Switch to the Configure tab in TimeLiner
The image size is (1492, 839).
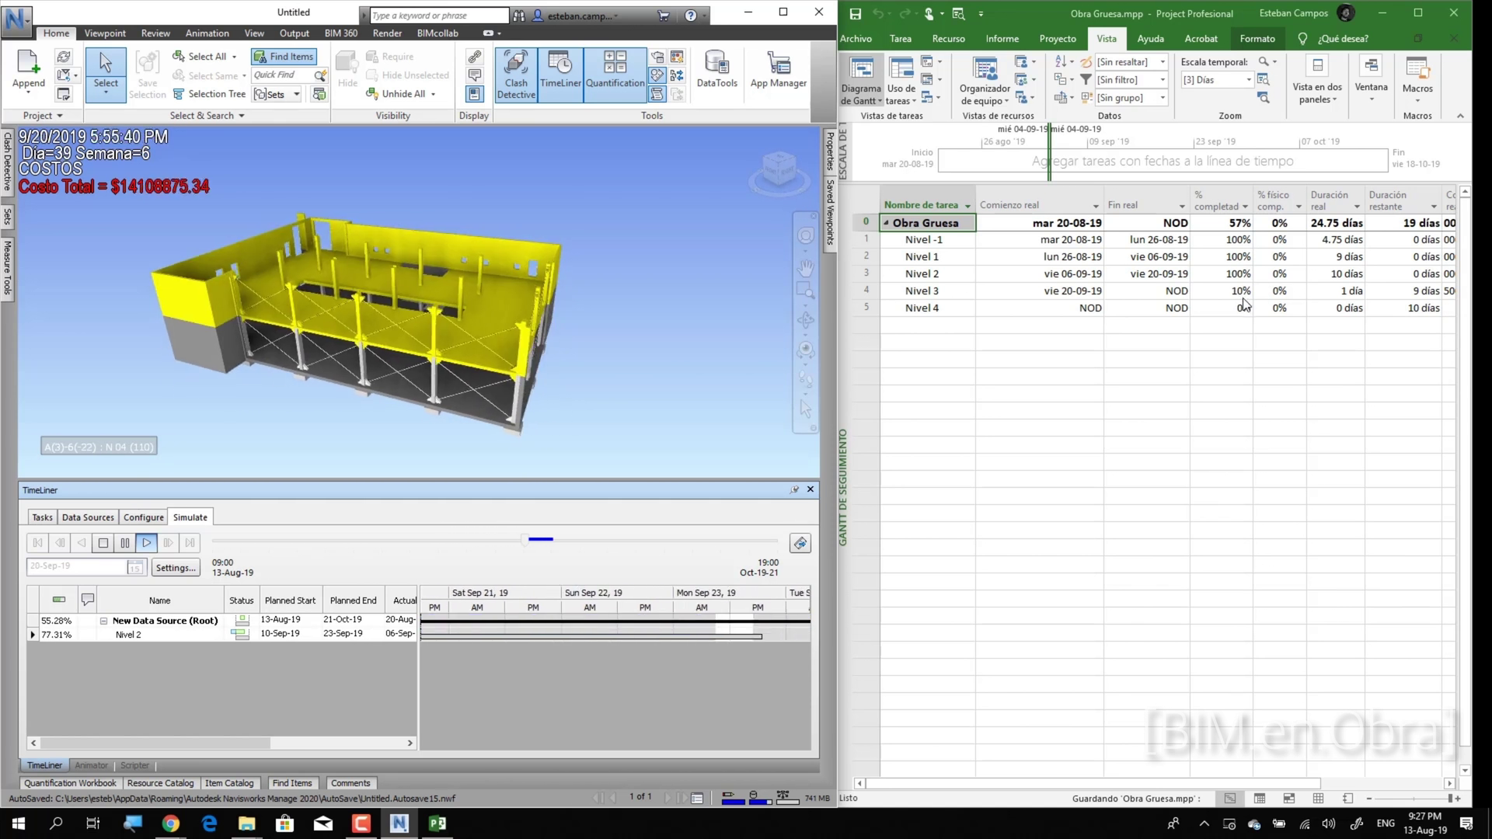tap(143, 517)
